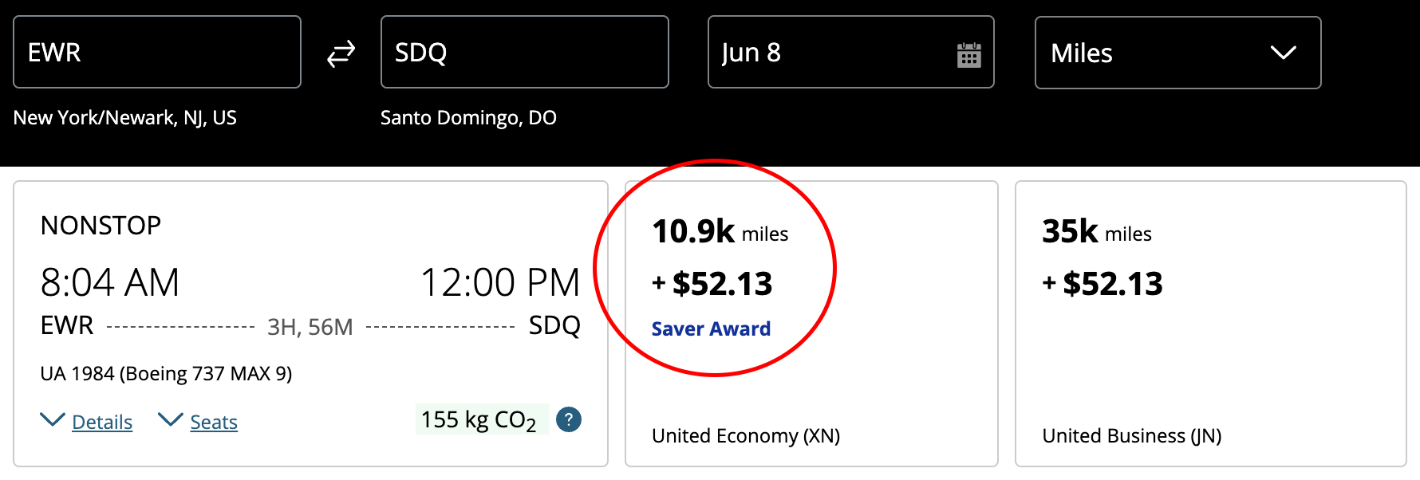
Task: Focus the SDQ destination airport field
Action: [524, 53]
